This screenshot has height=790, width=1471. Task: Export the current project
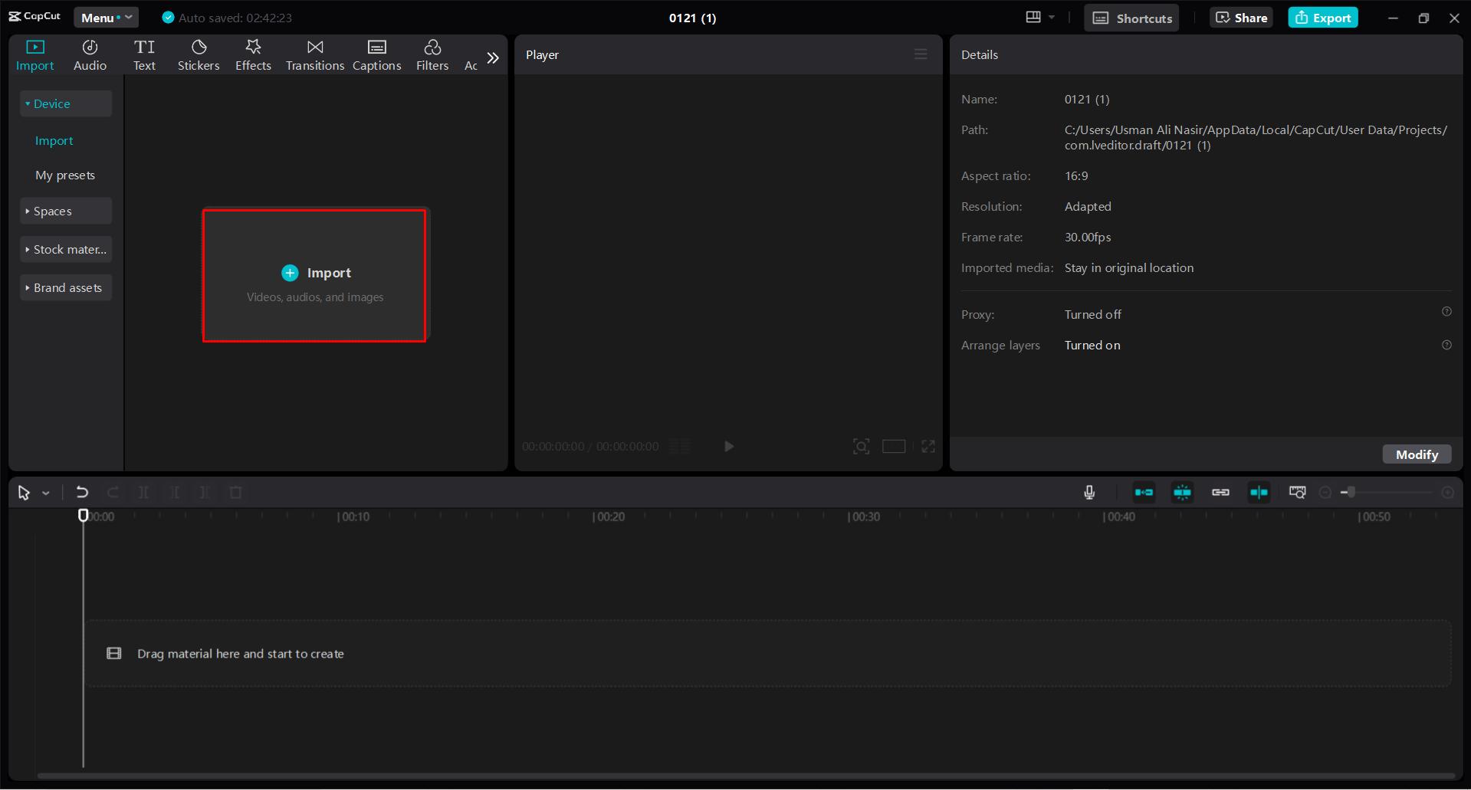[x=1322, y=17]
